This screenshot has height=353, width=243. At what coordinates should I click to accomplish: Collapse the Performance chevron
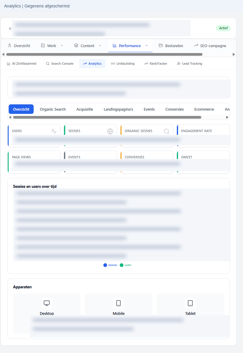[x=147, y=46]
